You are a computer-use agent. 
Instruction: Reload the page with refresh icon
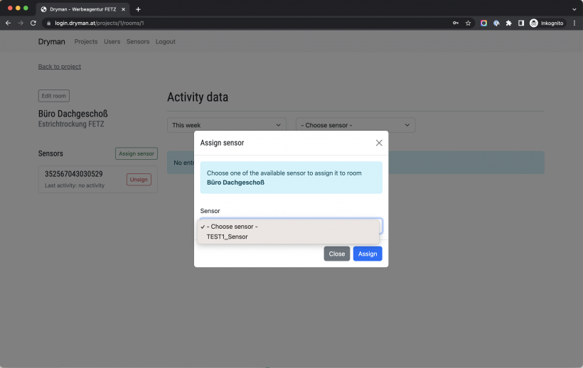click(33, 23)
